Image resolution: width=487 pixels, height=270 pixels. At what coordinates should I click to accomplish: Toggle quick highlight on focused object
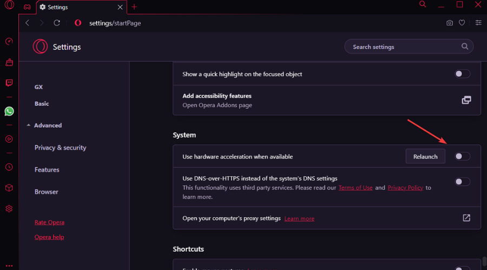462,74
